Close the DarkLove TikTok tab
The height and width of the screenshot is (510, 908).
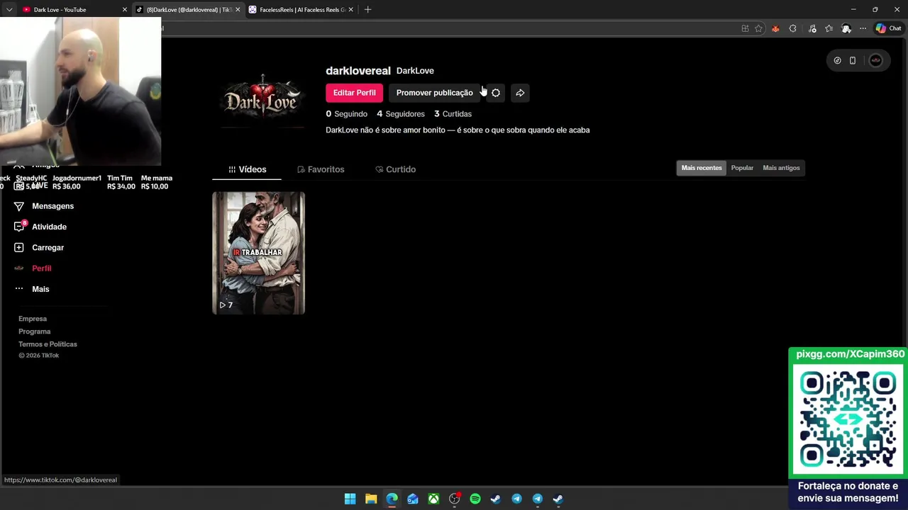coord(238,9)
